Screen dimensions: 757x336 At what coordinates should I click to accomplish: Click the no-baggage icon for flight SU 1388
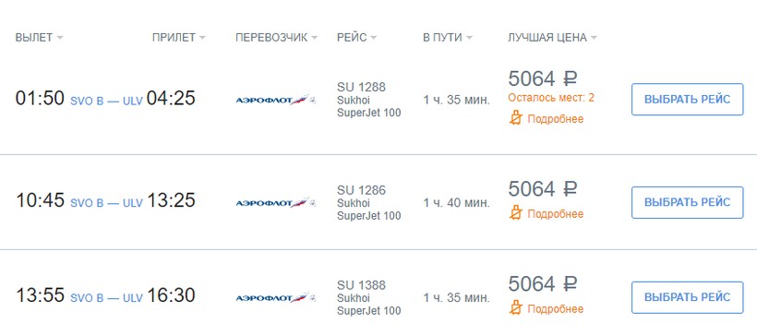[516, 308]
